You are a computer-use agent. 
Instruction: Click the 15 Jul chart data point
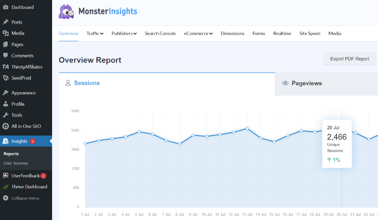[x=274, y=142]
